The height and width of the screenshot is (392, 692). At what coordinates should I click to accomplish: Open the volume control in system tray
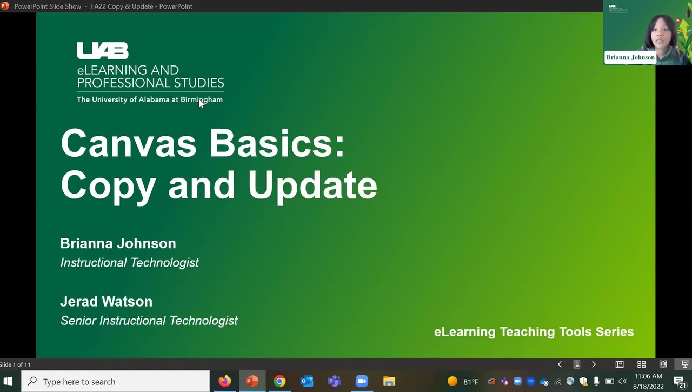(622, 381)
